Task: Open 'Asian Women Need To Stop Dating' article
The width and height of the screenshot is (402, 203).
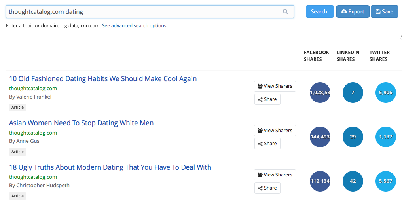Action: pyautogui.click(x=81, y=123)
